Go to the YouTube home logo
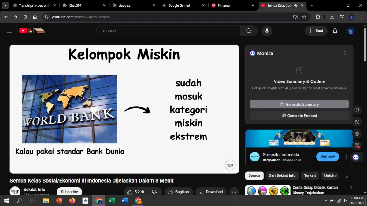The height and width of the screenshot is (206, 367). click(32, 31)
